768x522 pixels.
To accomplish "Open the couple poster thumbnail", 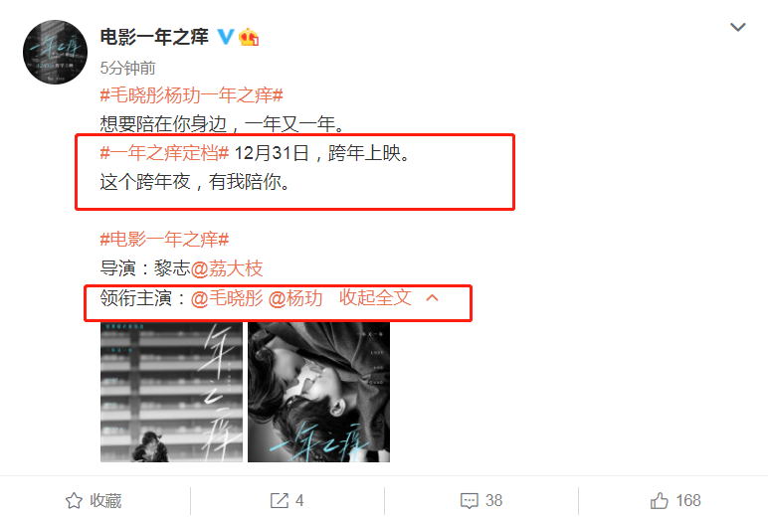I will [x=319, y=392].
